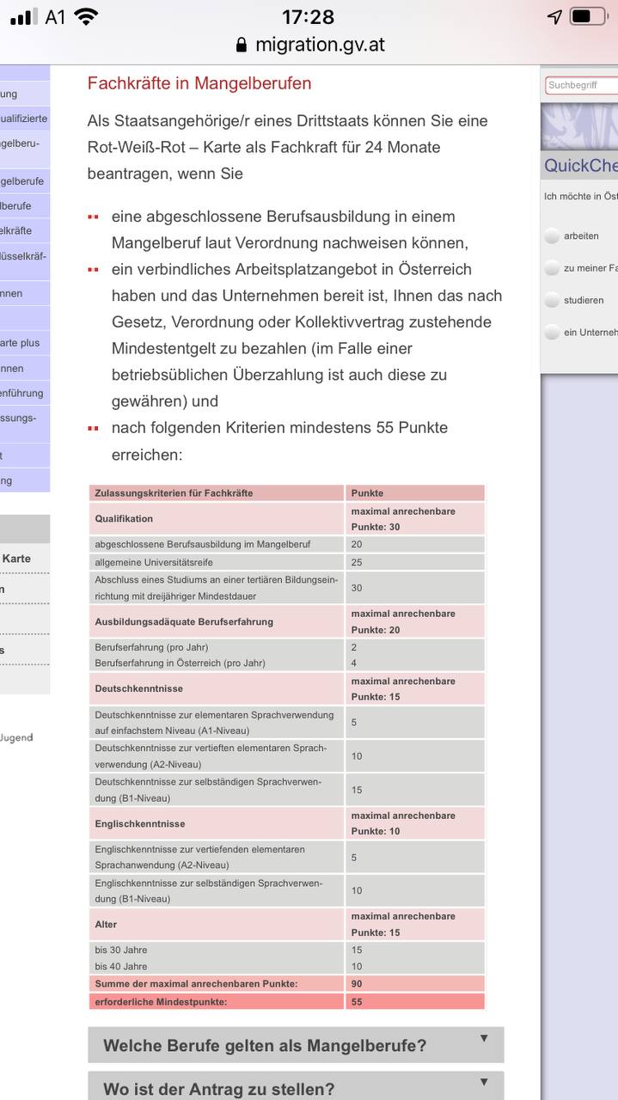Open the 'lberufe' sidebar menu item
The width and height of the screenshot is (618, 1100).
coord(25,206)
